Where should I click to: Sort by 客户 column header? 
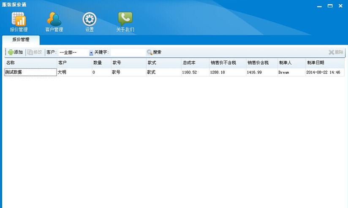[74, 63]
